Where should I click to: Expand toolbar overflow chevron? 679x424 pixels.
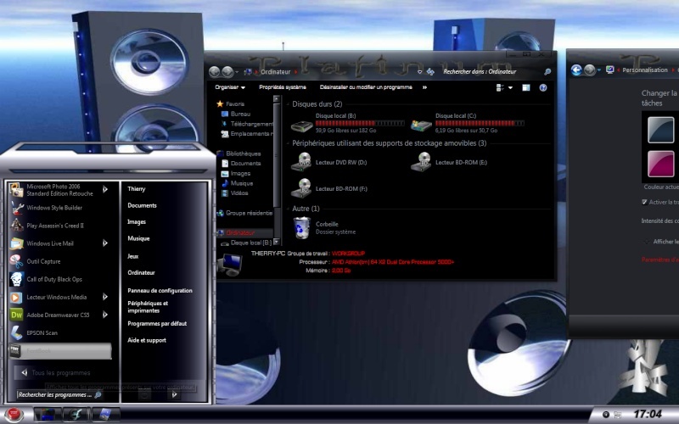click(424, 87)
